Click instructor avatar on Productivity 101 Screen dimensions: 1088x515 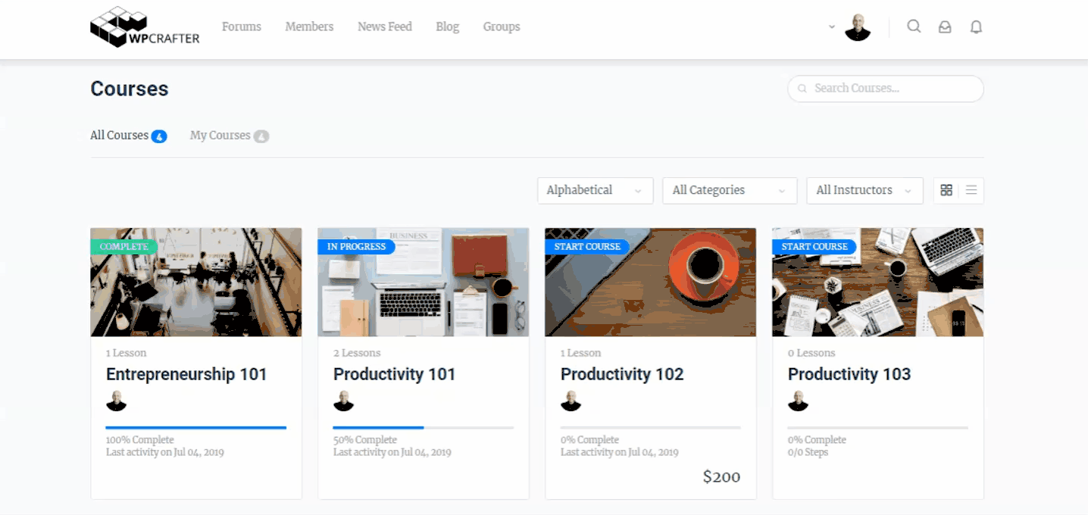pos(343,401)
